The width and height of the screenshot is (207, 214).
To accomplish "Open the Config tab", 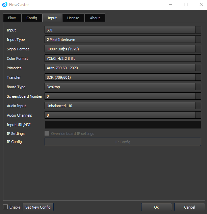I will click(32, 18).
